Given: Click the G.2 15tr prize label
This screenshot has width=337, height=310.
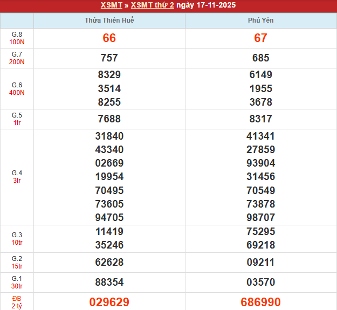Looking at the screenshot, I should [x=17, y=263].
